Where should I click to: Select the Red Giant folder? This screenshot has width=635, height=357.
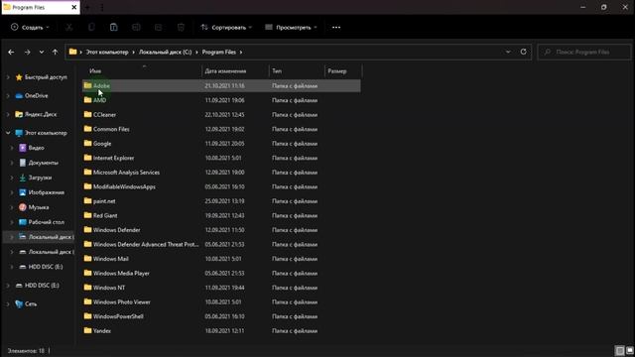(x=221, y=215)
